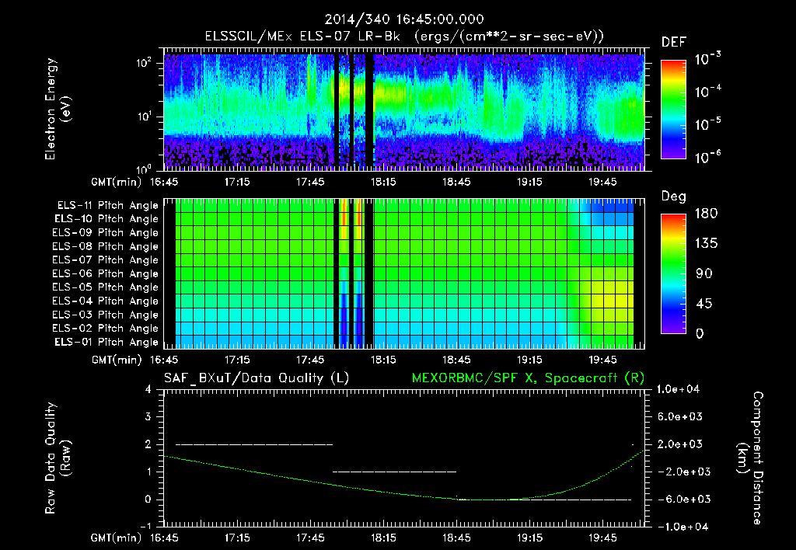Click the 17:45 time label under pitch angle panel
This screenshot has height=550, width=796.
[x=310, y=360]
